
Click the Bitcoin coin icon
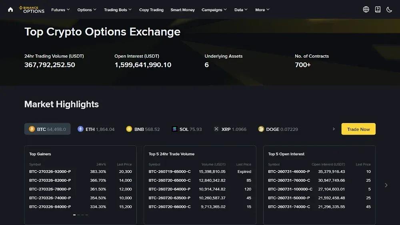32,129
